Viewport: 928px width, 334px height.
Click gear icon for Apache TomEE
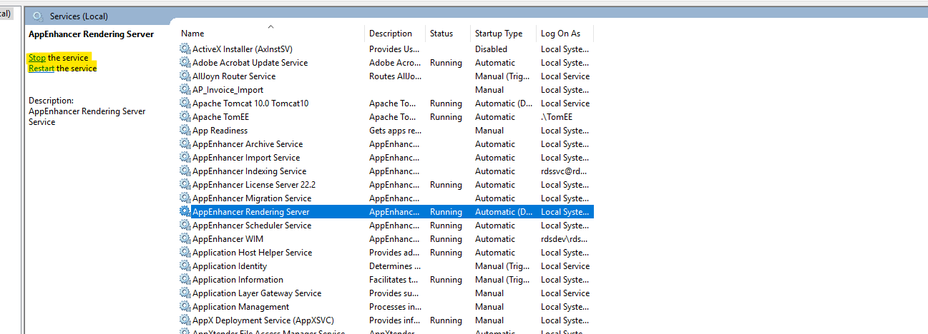coord(185,117)
